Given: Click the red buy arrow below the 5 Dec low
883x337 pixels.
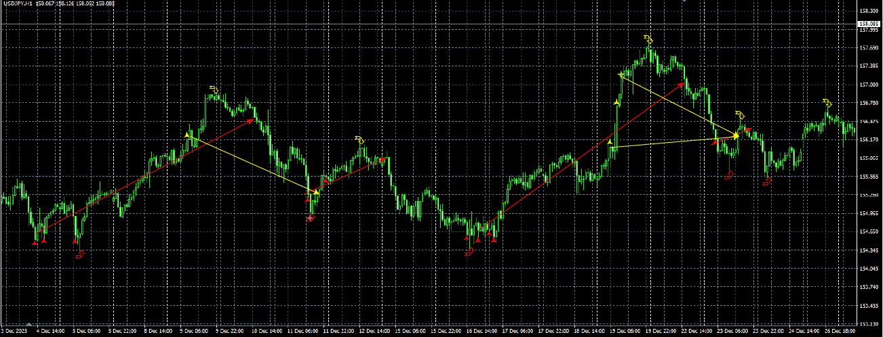Looking at the screenshot, I should pyautogui.click(x=81, y=254).
